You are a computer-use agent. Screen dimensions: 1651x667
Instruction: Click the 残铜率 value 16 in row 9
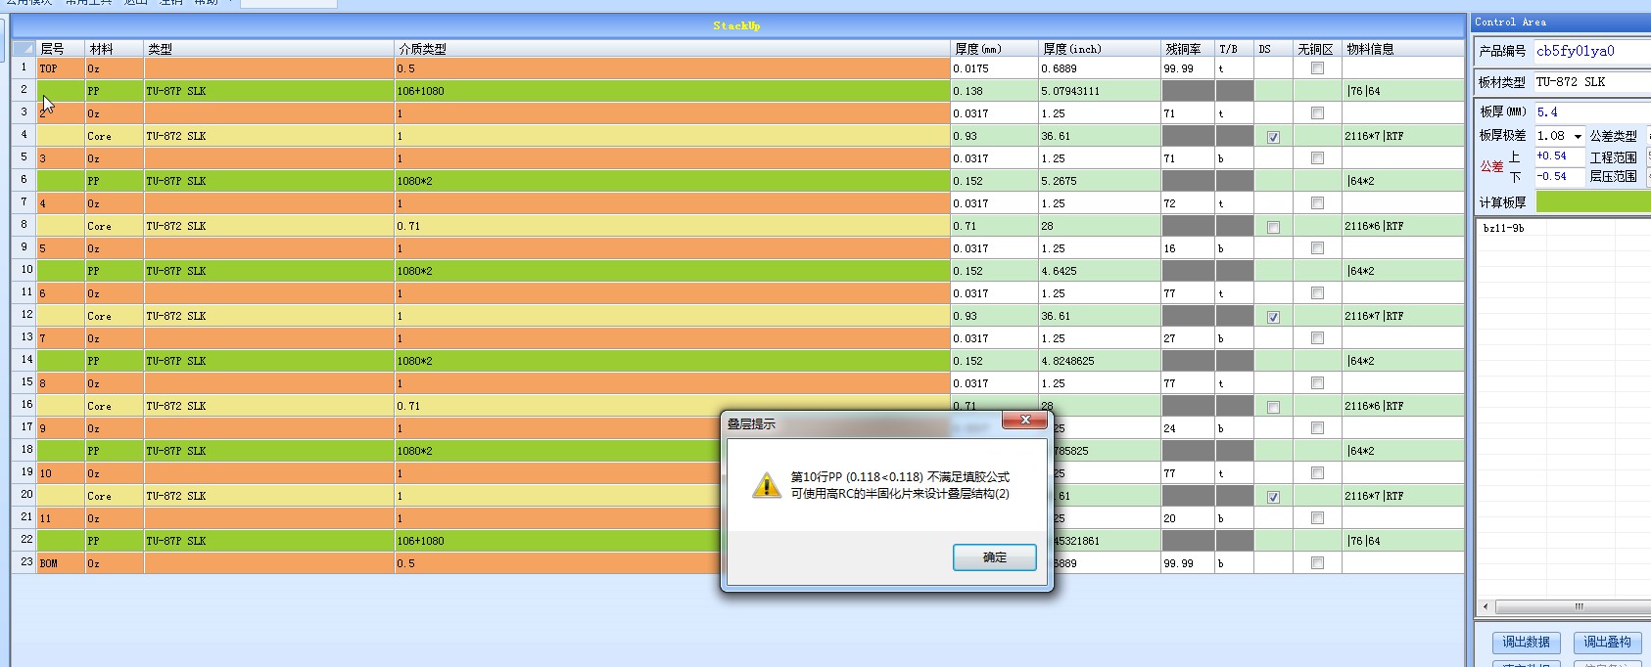(x=1188, y=248)
